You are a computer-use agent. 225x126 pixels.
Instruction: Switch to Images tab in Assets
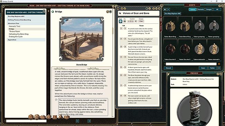click(x=209, y=9)
